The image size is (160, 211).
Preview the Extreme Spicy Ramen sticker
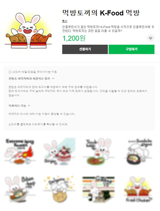click(x=20, y=151)
